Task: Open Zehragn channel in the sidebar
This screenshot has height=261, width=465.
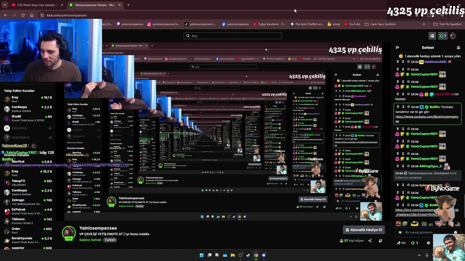Action: 28,202
